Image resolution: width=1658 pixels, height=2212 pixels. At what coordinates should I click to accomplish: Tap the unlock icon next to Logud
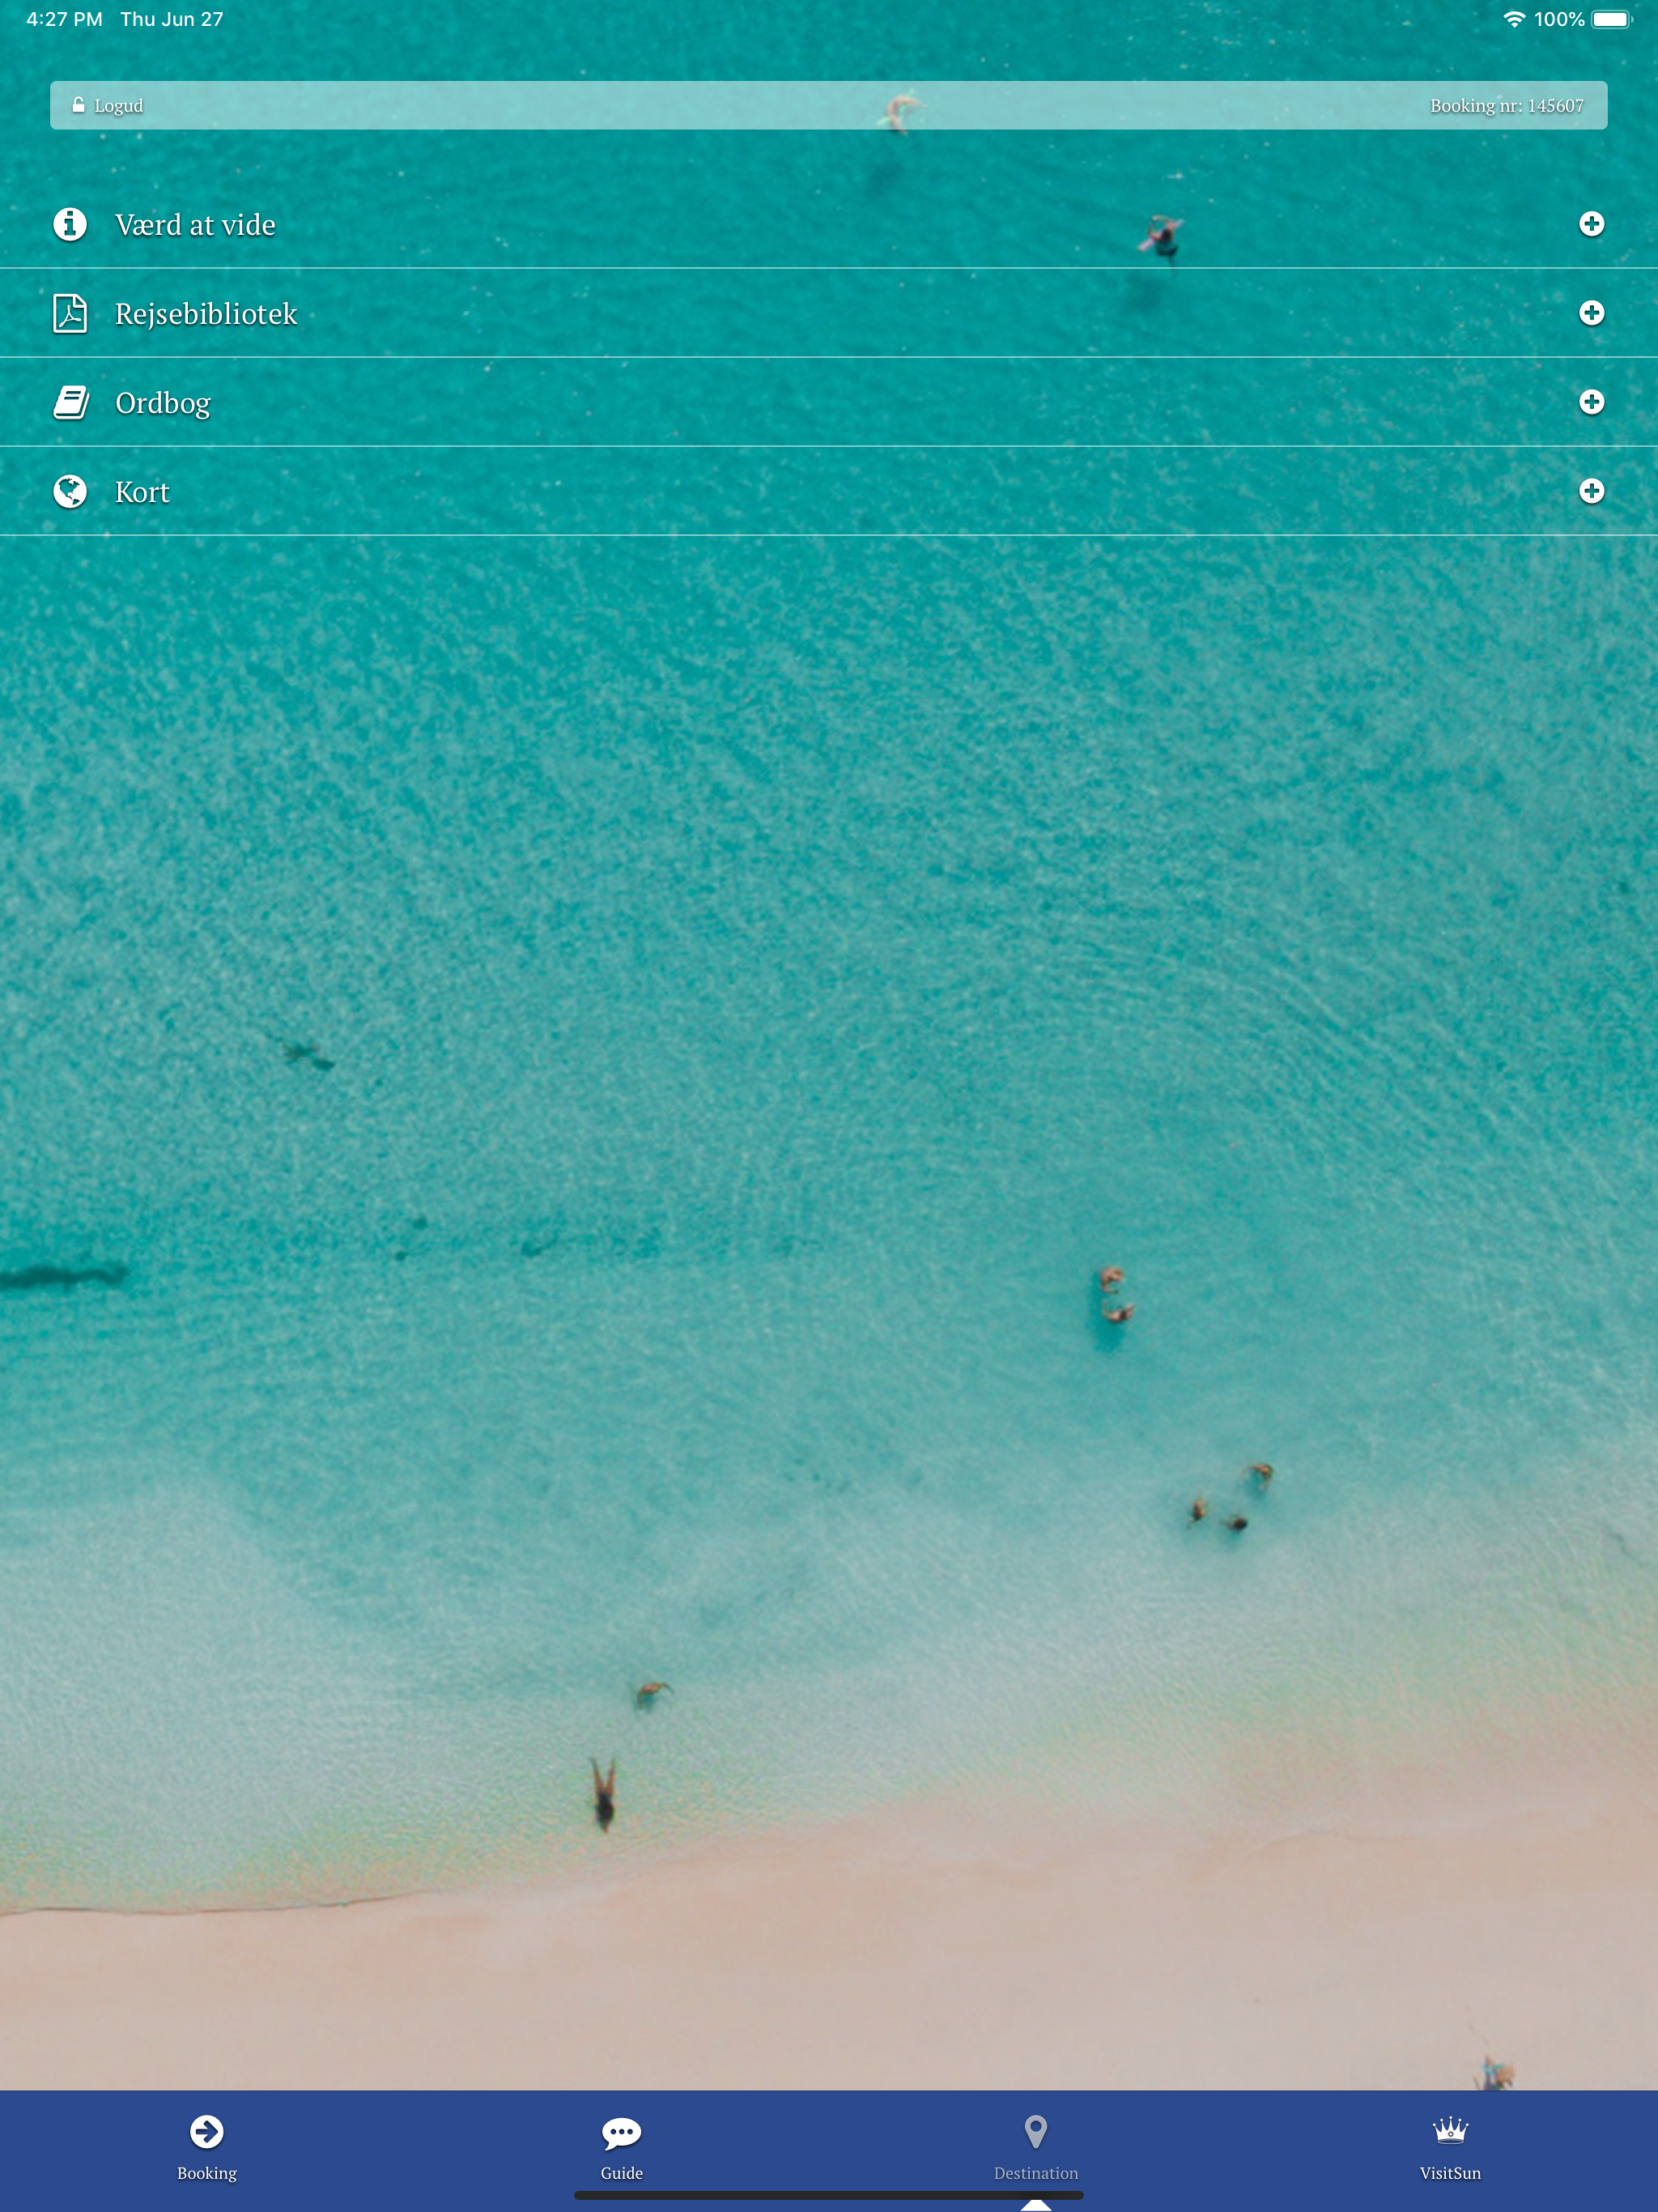pos(78,105)
